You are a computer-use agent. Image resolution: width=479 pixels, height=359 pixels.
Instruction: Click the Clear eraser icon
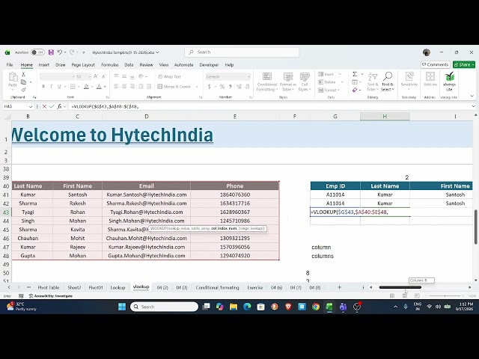[355, 90]
